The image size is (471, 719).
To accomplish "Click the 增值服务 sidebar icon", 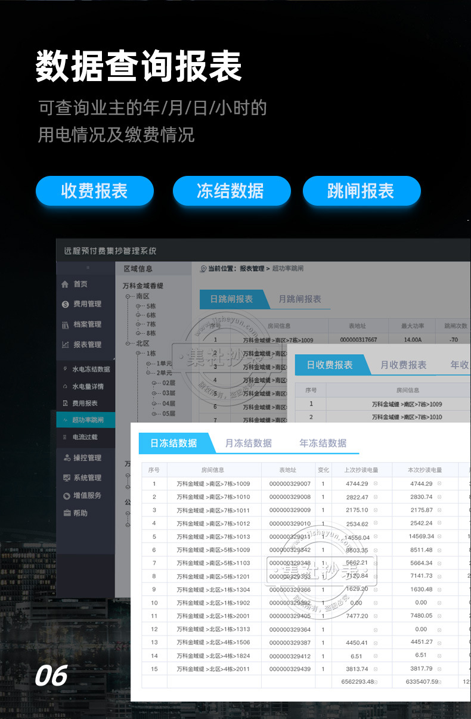I will coord(67,495).
